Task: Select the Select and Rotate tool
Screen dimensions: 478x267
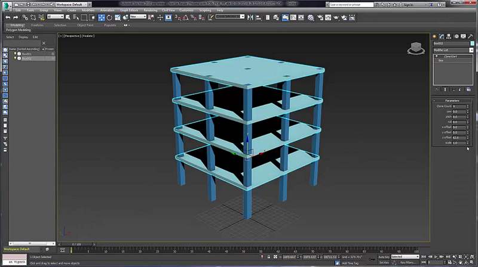Action: (110, 17)
